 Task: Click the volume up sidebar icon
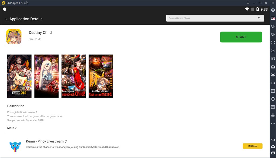point(273,26)
